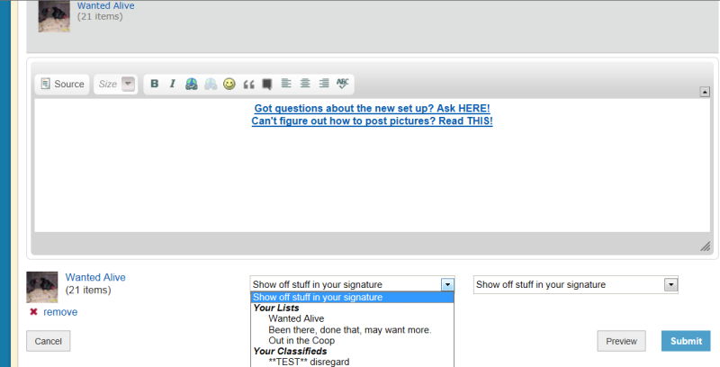Remove the Wanted Alive signature item

tap(61, 312)
